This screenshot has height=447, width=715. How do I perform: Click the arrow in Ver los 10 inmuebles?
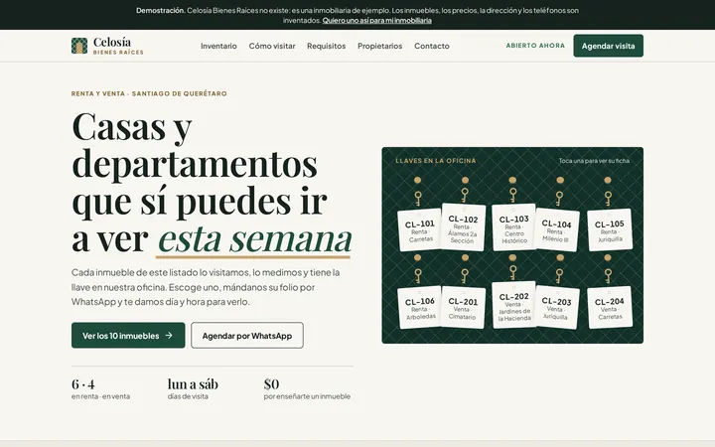tap(169, 336)
